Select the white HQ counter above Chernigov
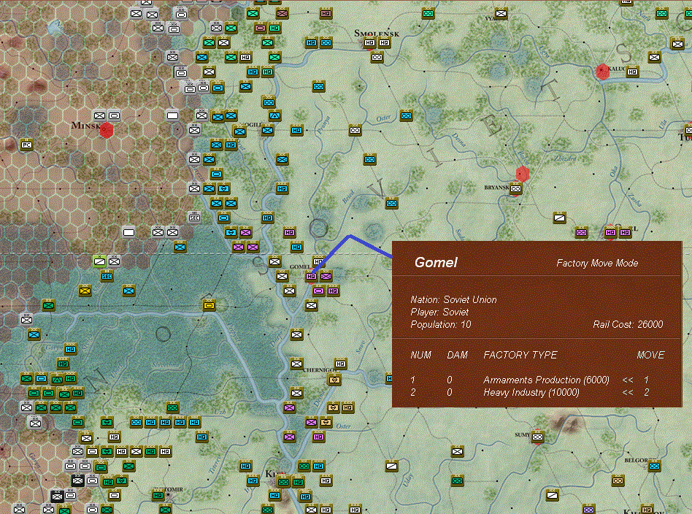 point(340,364)
